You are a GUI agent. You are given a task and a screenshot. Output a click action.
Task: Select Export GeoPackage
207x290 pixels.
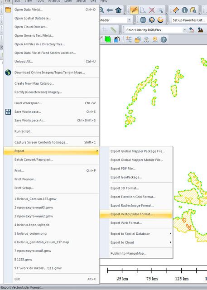136,177
